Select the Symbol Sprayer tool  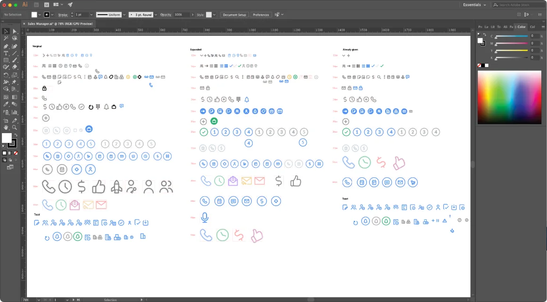[x=6, y=112]
